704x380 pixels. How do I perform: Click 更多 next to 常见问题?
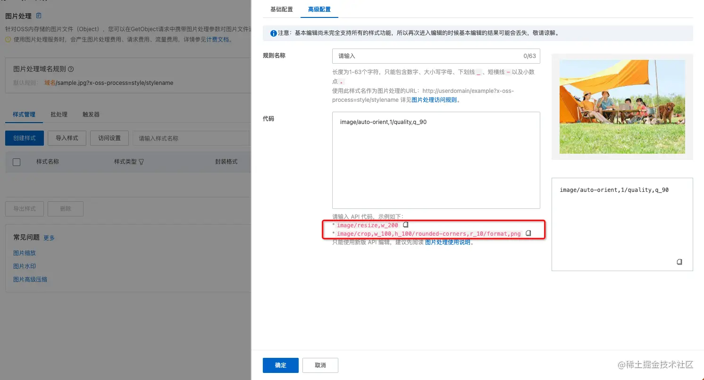(x=49, y=238)
